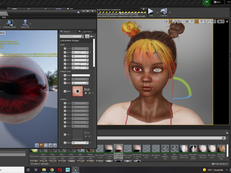Click the Search Details input field
231x173 pixels.
coord(72,37)
